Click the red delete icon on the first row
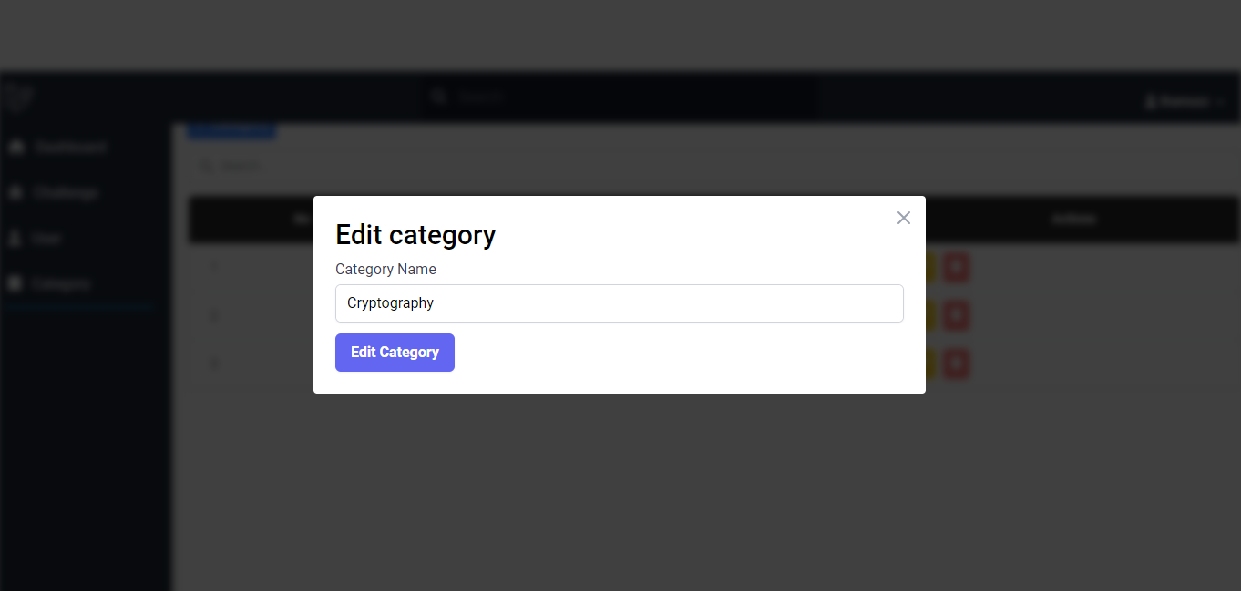Viewport: 1241px width, 594px height. pyautogui.click(x=957, y=267)
